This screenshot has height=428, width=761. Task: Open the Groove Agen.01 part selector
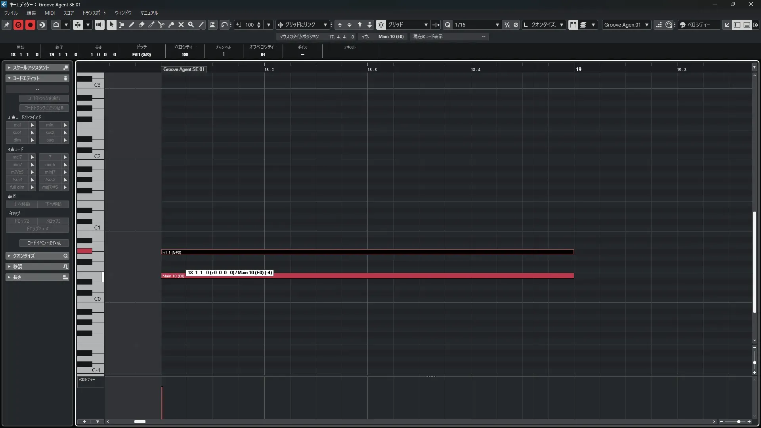tap(626, 25)
